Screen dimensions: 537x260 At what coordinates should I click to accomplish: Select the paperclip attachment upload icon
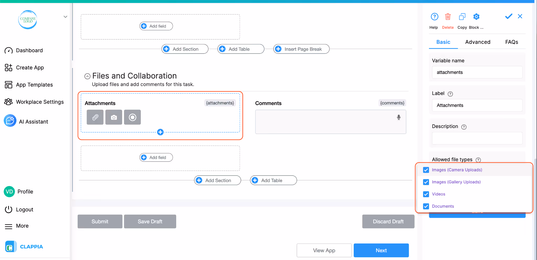click(95, 117)
